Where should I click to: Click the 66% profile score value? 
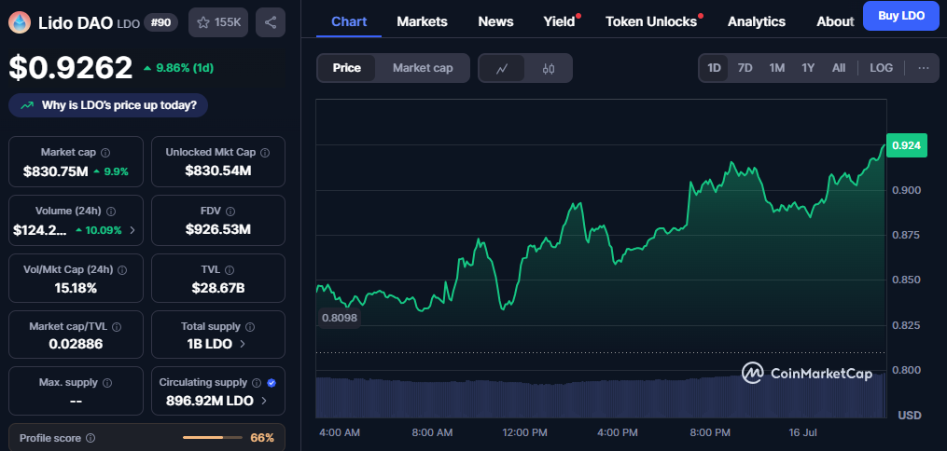coord(262,438)
